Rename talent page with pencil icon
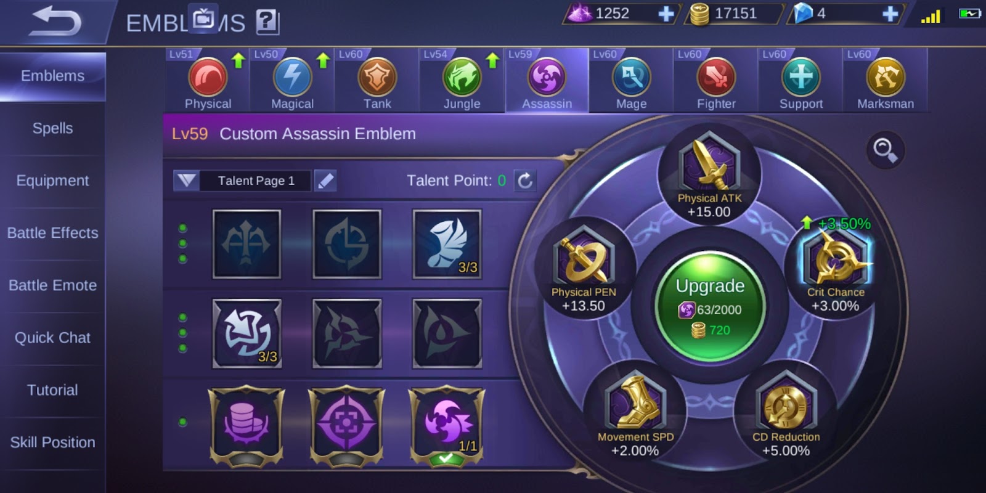 tap(325, 181)
